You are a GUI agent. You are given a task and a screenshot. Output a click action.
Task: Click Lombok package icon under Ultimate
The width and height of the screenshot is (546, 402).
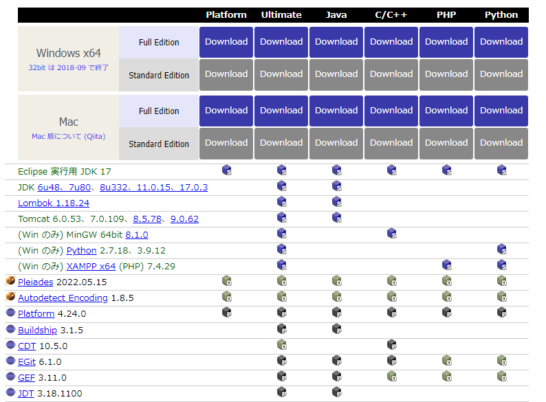pos(282,201)
